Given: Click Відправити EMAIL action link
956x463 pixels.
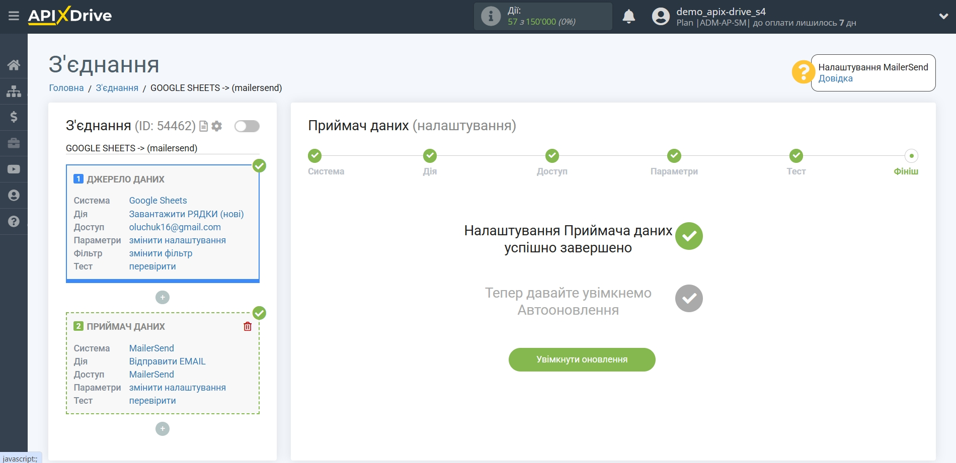Looking at the screenshot, I should [x=168, y=361].
